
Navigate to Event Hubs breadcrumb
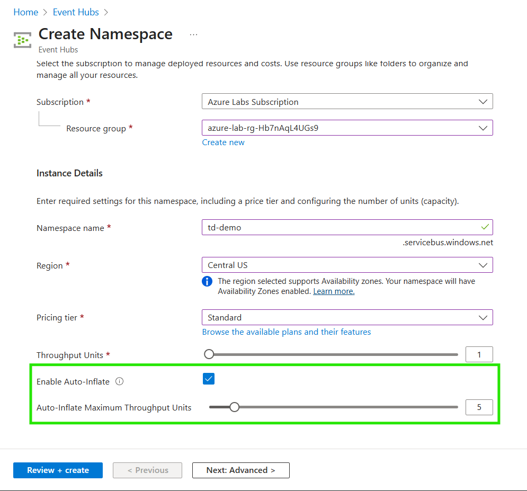coord(75,12)
